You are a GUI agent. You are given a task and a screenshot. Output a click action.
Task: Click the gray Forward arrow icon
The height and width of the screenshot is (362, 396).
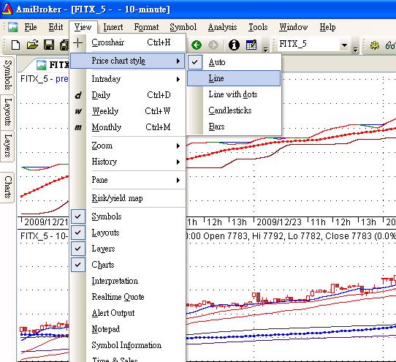(x=213, y=45)
